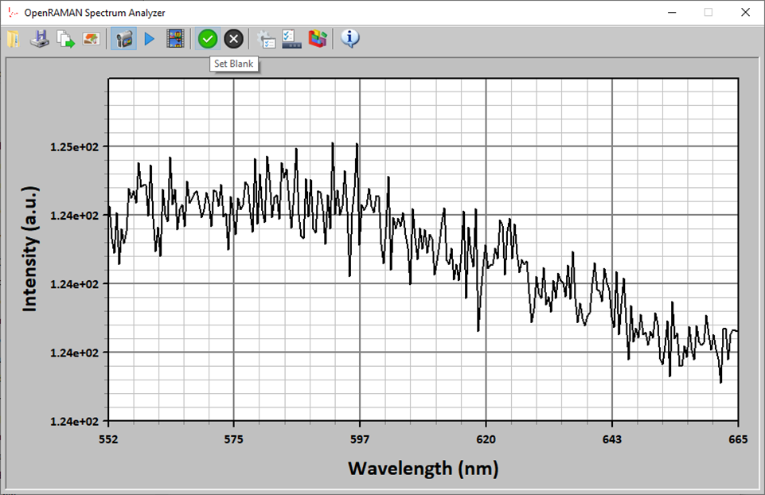Image resolution: width=765 pixels, height=495 pixels.
Task: Click the Set Blank tooltip label
Action: [234, 64]
